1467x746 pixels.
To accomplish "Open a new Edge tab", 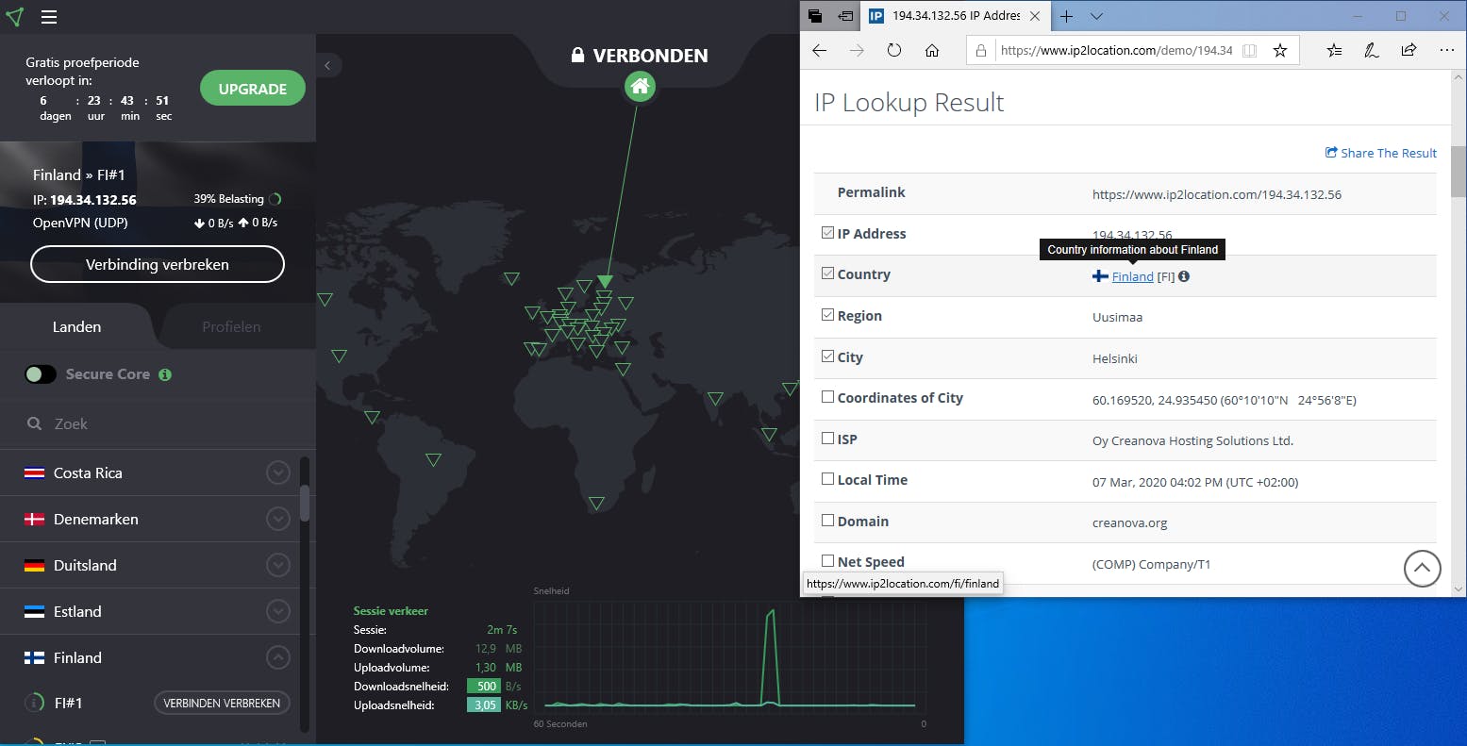I will pos(1066,16).
